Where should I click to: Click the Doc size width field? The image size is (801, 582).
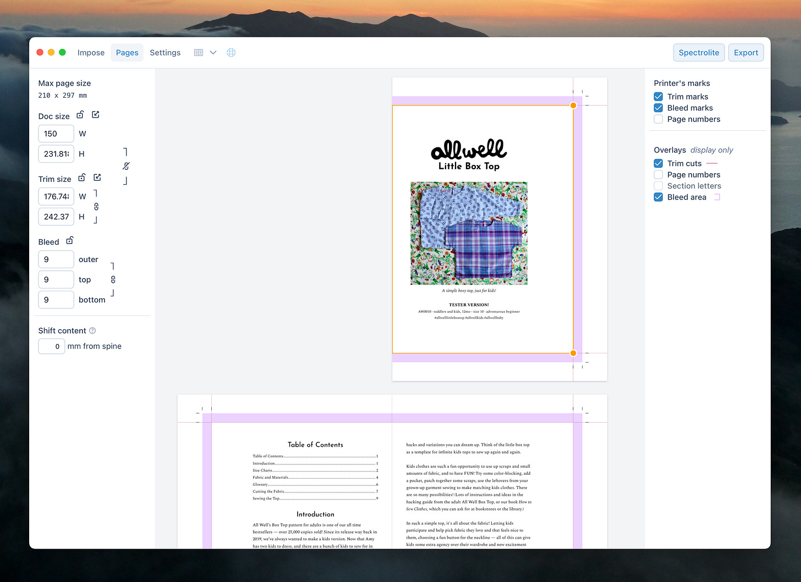(56, 134)
